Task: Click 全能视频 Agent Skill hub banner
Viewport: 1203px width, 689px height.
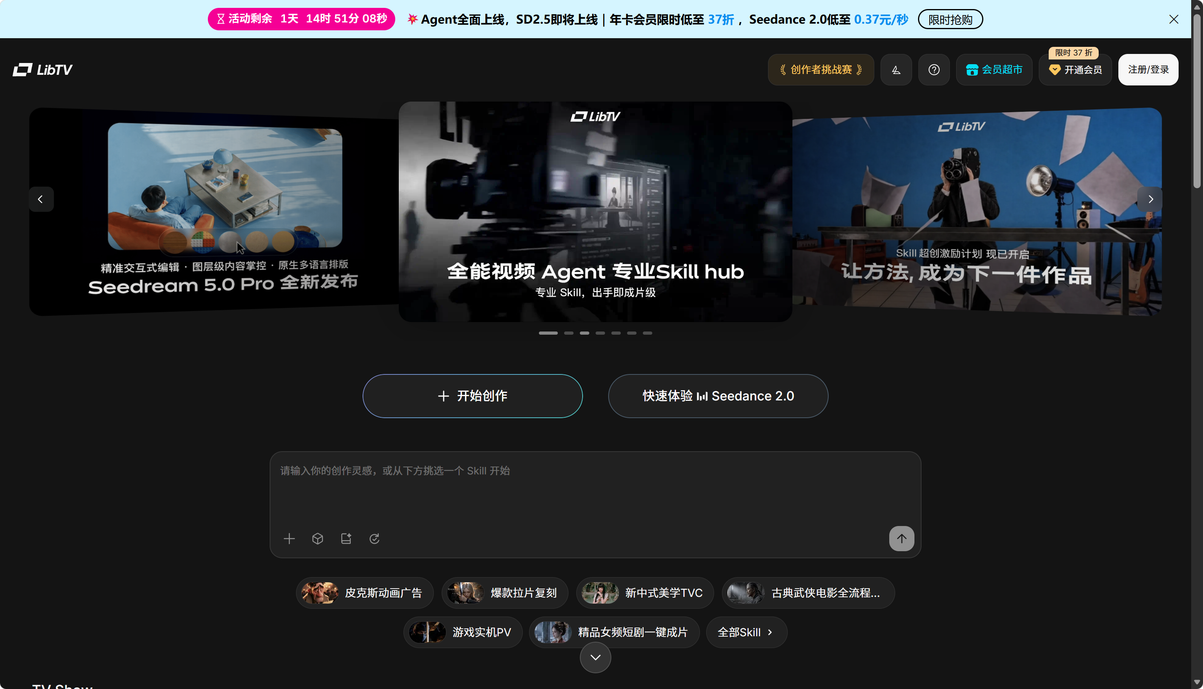Action: pos(595,211)
